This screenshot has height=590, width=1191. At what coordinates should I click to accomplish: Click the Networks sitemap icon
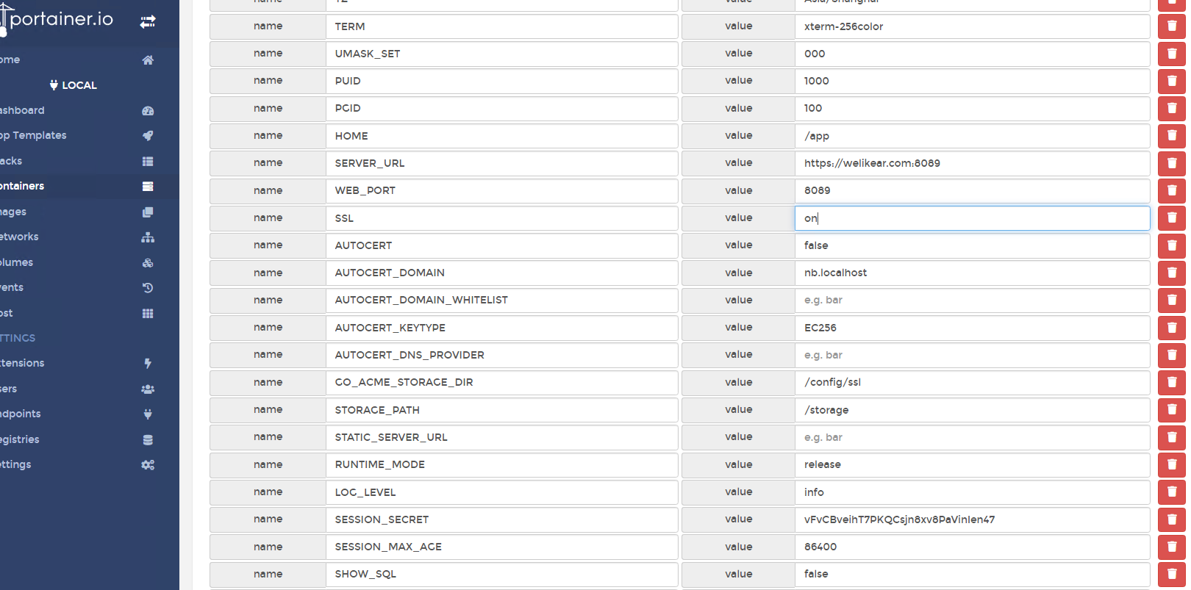(x=148, y=237)
